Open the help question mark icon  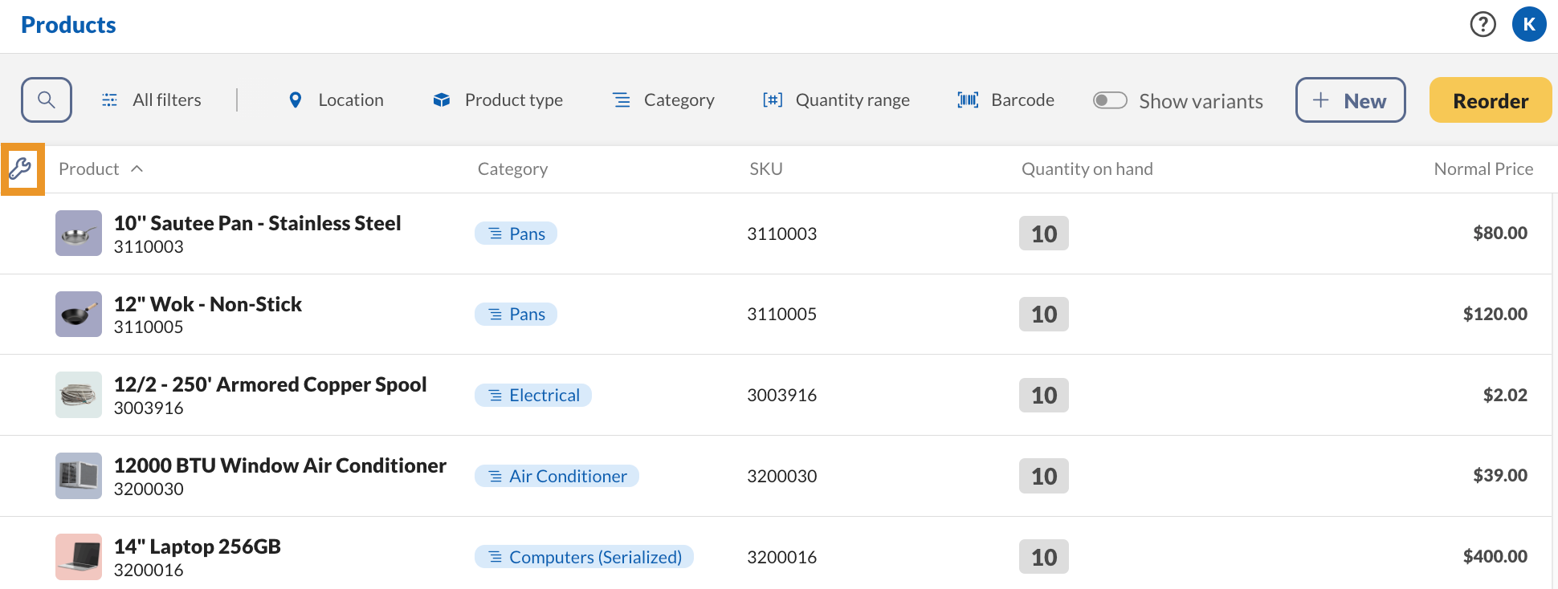click(1483, 25)
